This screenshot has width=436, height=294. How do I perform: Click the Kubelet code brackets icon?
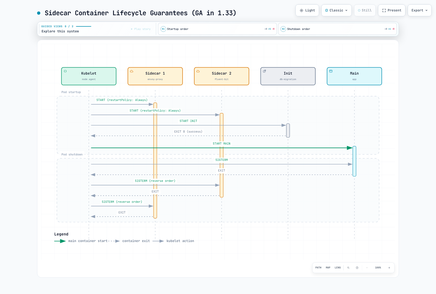[x=65, y=71]
